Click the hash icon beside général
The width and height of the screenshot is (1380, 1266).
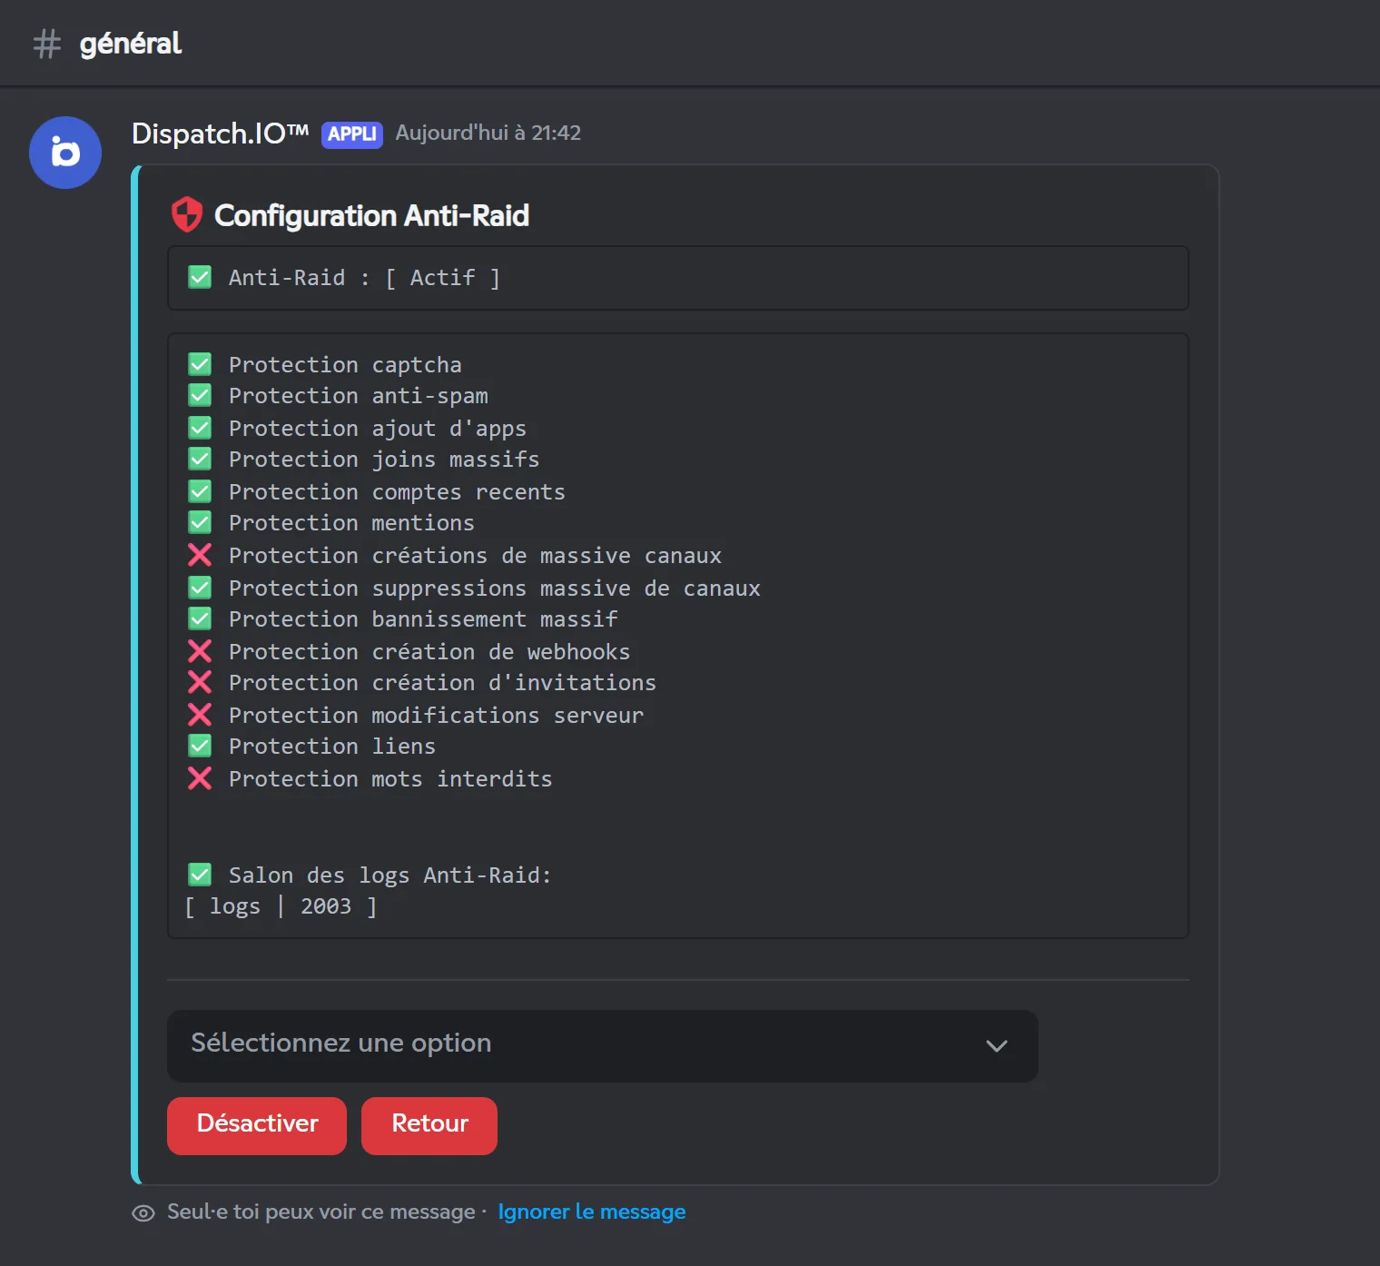[47, 44]
